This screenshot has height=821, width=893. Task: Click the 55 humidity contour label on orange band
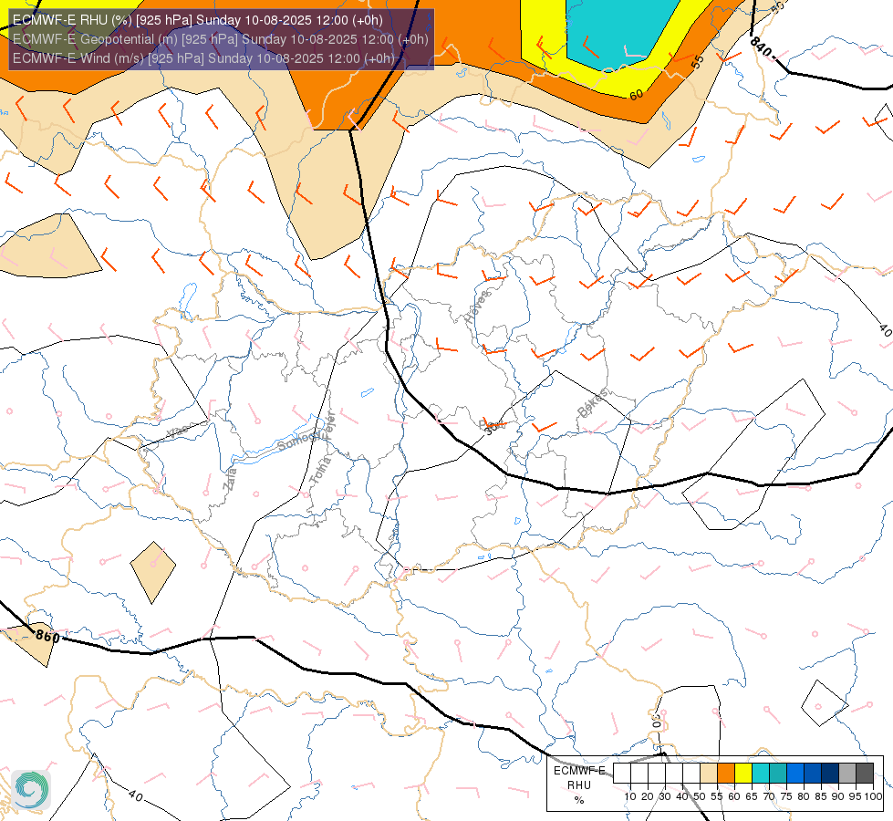pos(698,61)
